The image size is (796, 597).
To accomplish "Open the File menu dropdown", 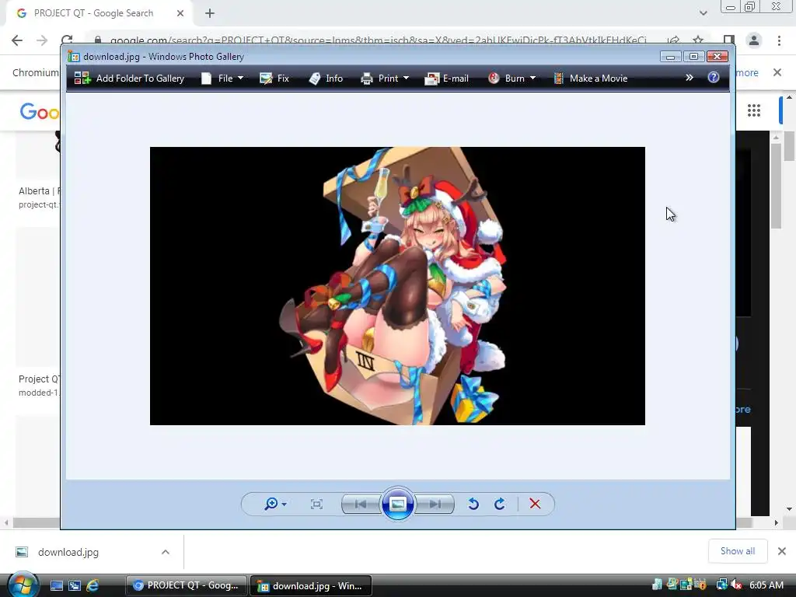I will click(x=222, y=79).
